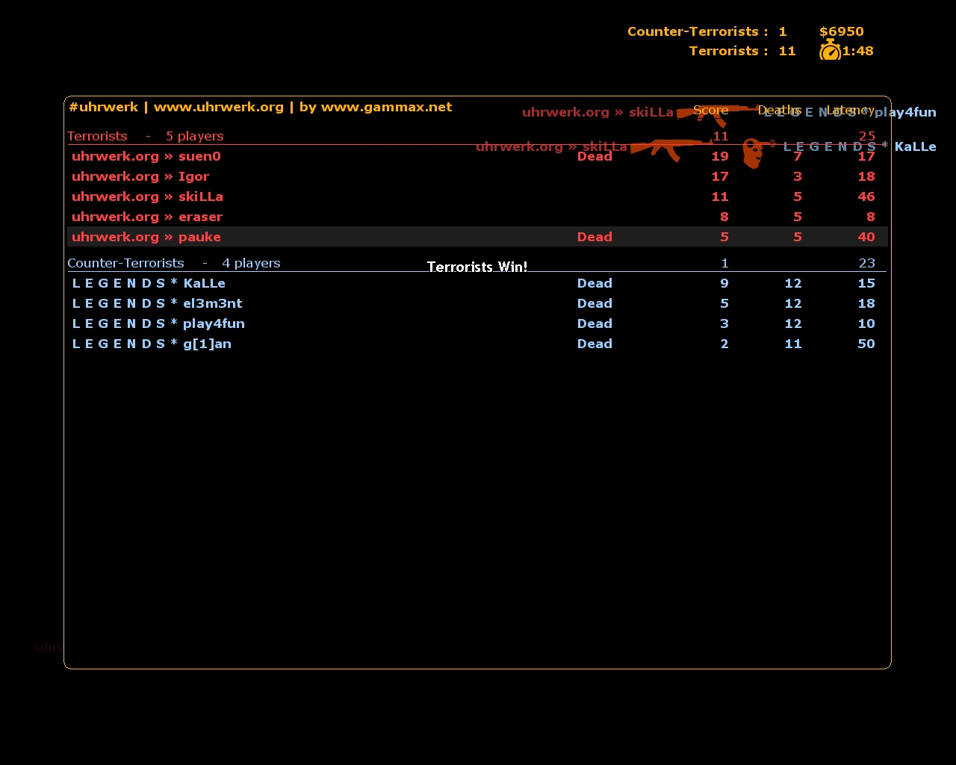Select the Deaths column header

(779, 110)
